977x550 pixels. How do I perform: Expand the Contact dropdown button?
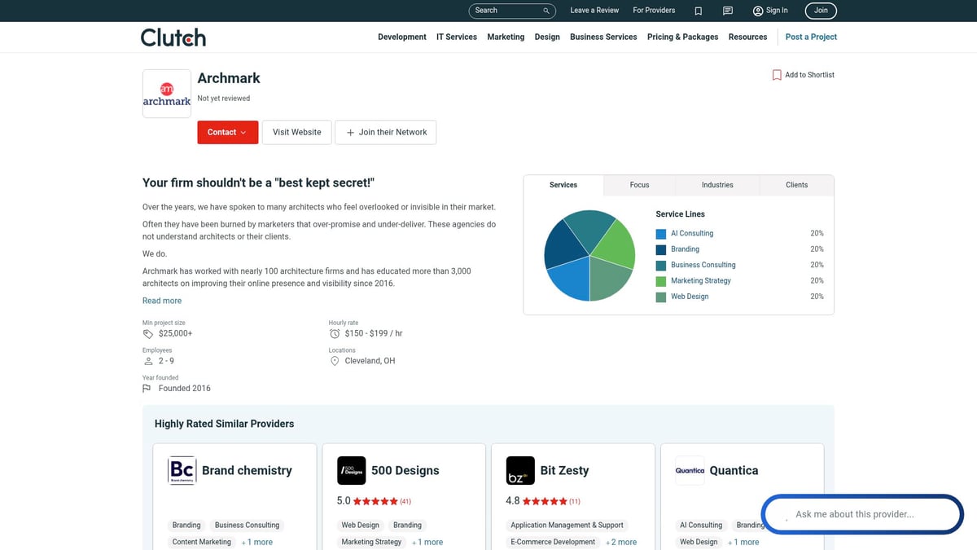227,132
